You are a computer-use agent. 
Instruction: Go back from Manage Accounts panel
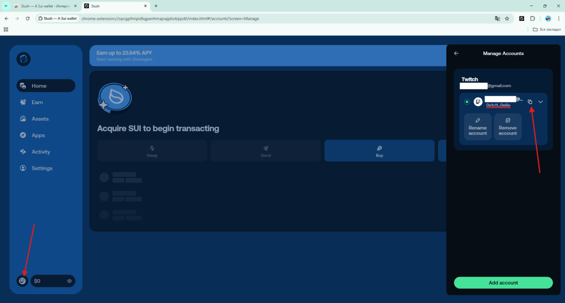(x=456, y=53)
